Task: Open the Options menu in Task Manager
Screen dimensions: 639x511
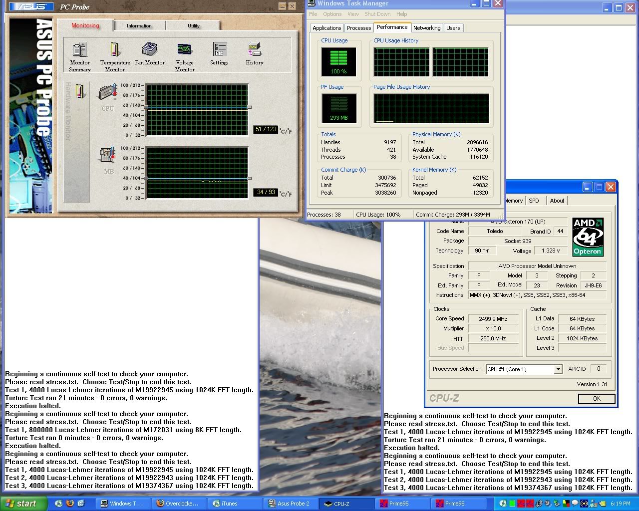Action: tap(332, 14)
